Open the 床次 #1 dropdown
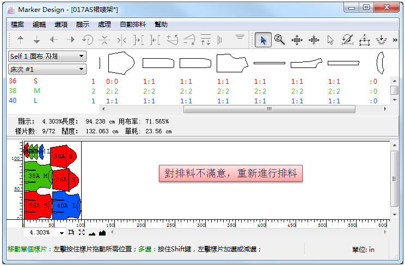Image resolution: width=405 pixels, height=266 pixels. click(47, 69)
